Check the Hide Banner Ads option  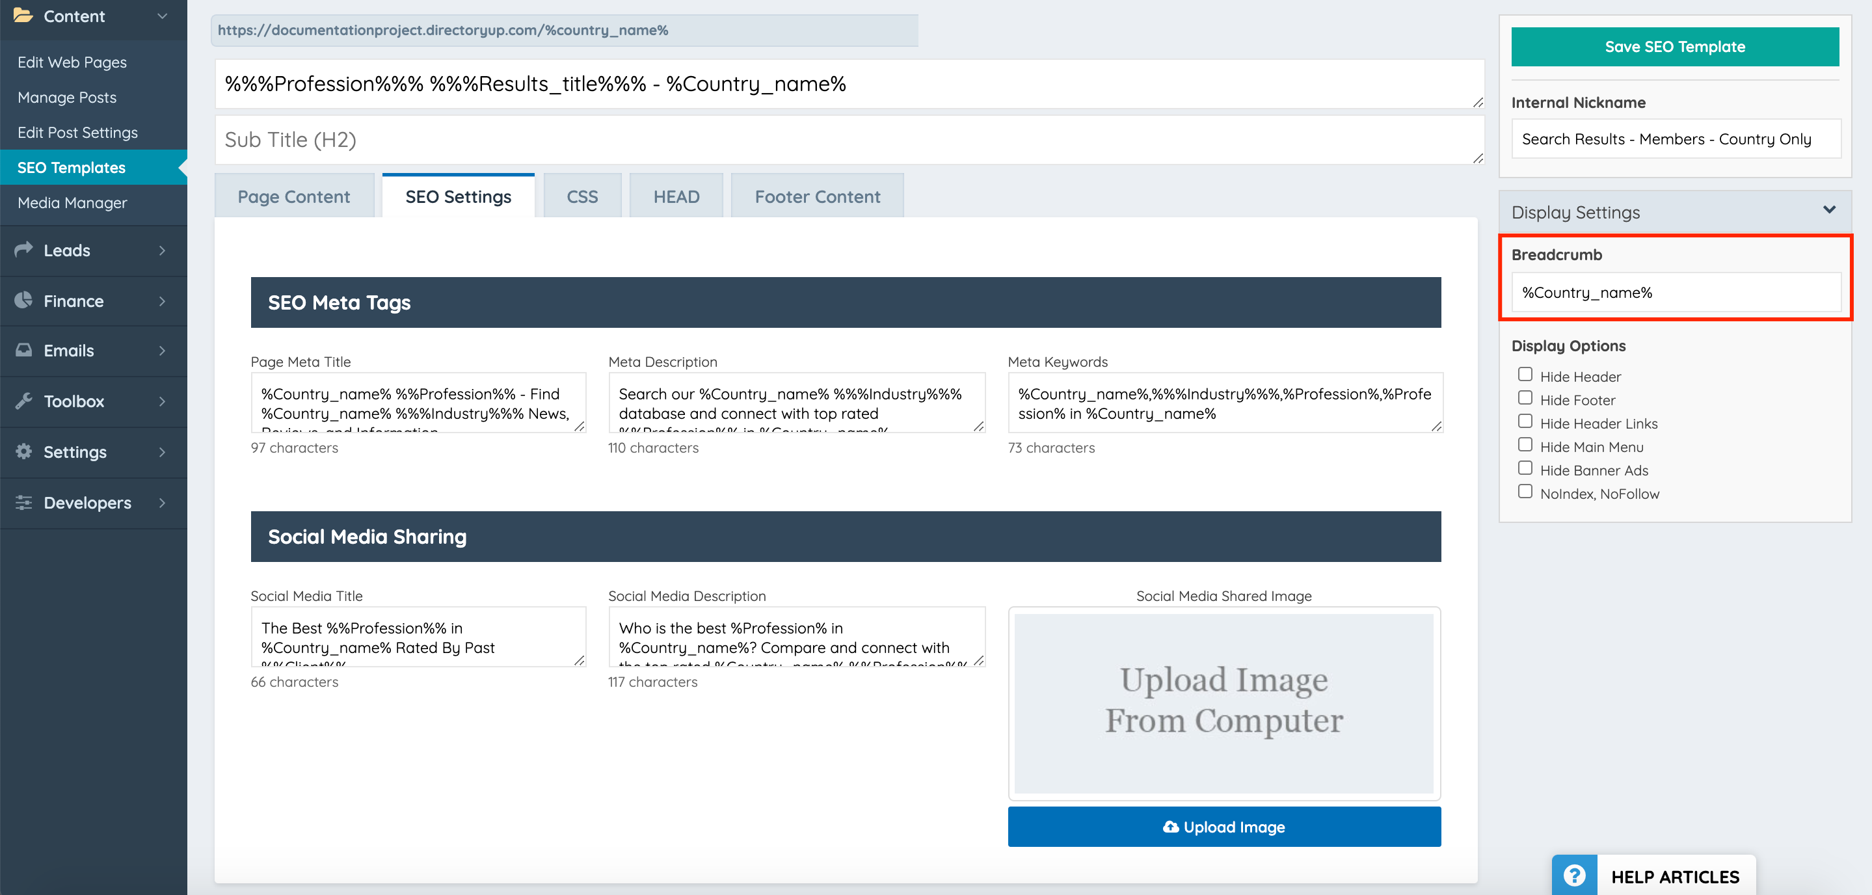[x=1525, y=468]
